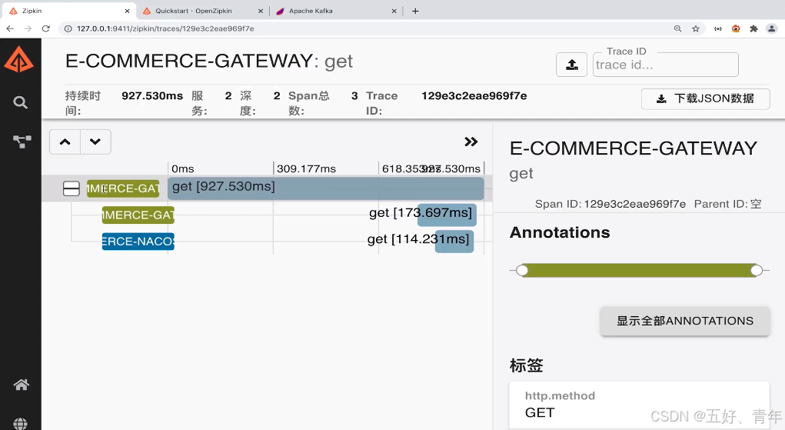Click the address bar URL
Screen dimensions: 785x430
[165, 28]
